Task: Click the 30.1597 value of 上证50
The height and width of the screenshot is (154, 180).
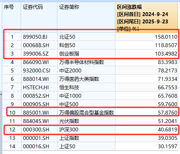Action: coord(167,146)
